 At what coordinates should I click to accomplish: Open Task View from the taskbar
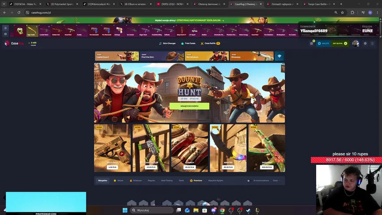click(179, 210)
